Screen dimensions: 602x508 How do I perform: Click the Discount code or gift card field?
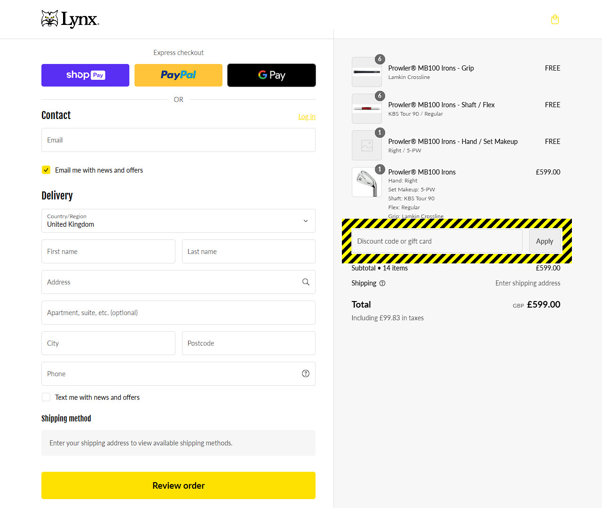click(437, 241)
